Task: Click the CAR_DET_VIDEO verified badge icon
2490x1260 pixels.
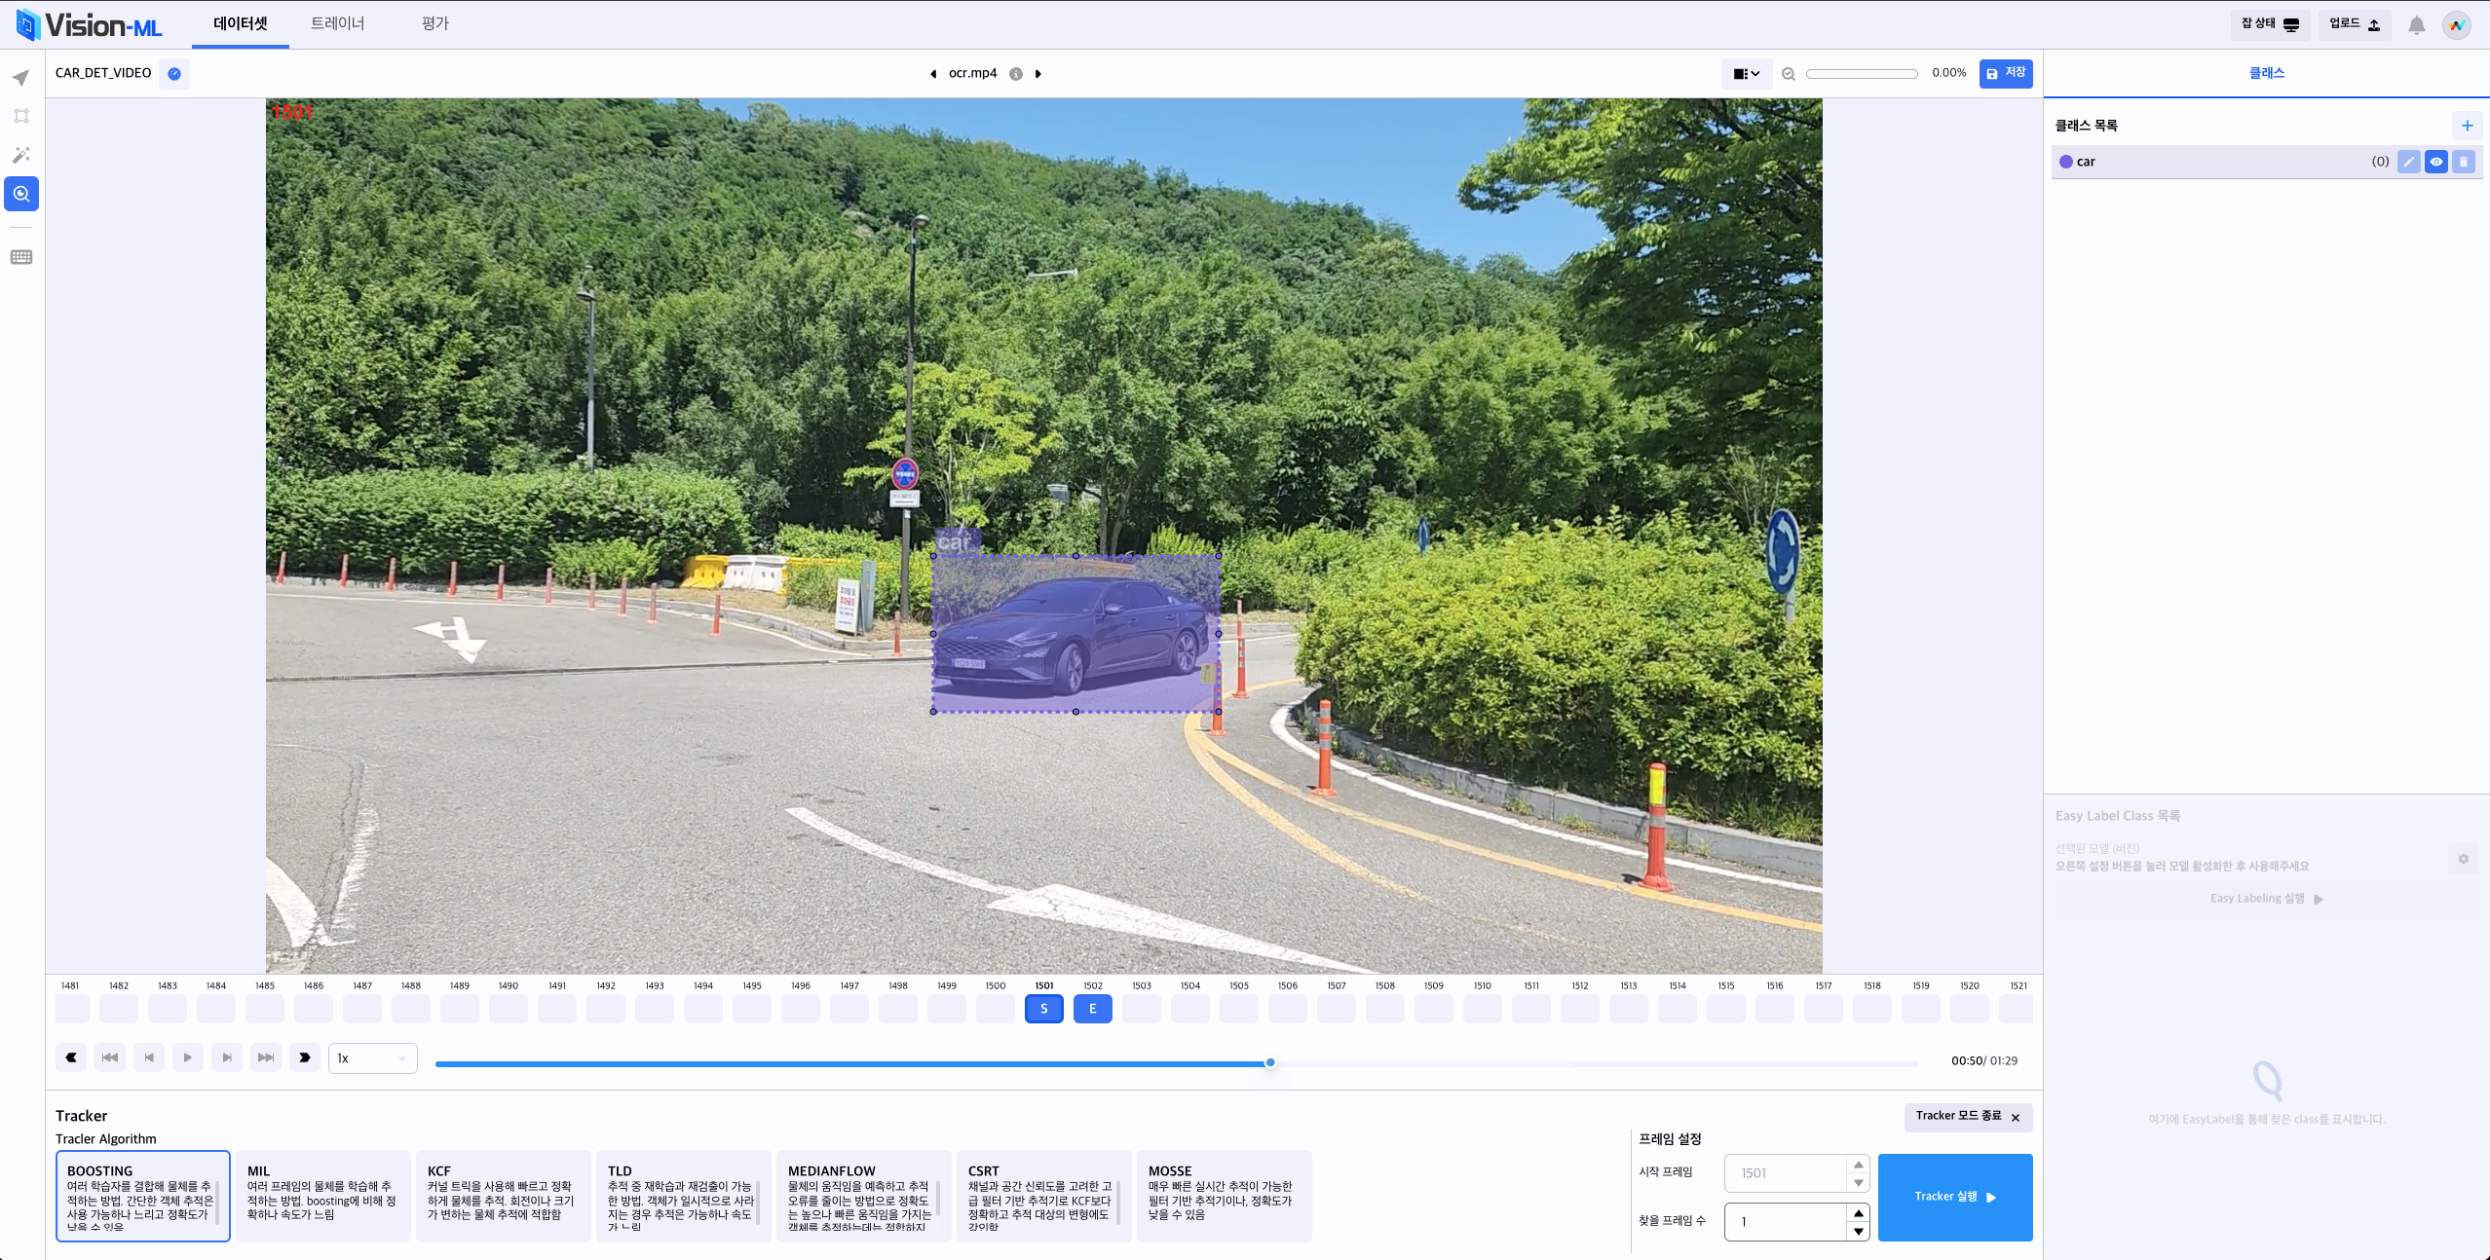Action: [174, 74]
